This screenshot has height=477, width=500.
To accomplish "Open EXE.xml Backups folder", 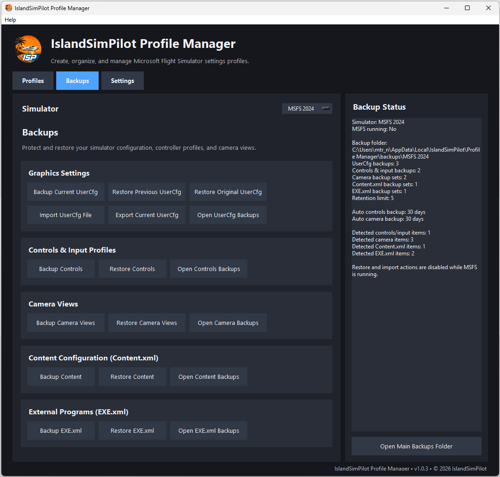I will tap(209, 430).
